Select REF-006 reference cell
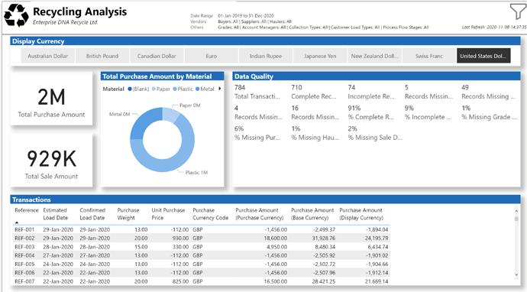 point(24,273)
